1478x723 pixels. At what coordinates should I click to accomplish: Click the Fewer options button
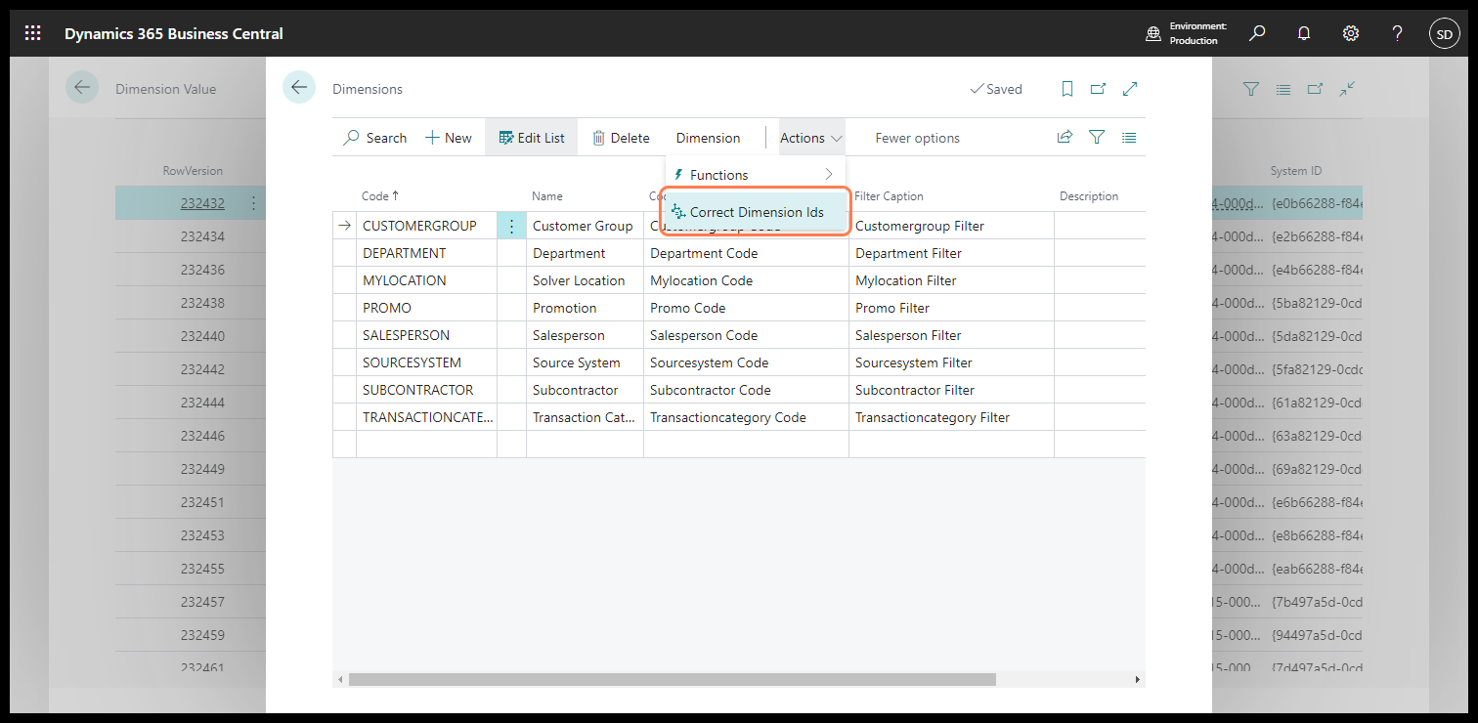click(917, 138)
